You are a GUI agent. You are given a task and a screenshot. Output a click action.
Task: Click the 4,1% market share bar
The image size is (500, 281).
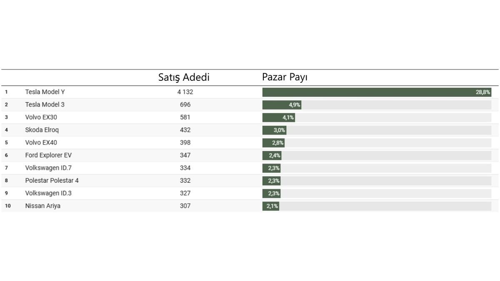[x=278, y=117]
